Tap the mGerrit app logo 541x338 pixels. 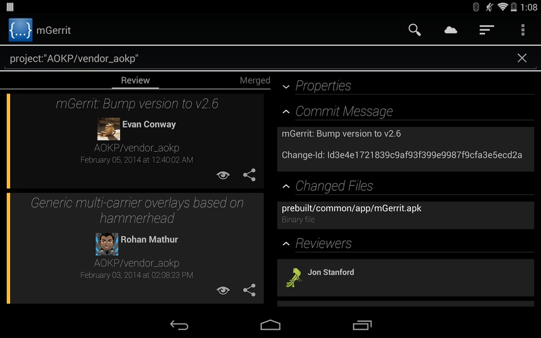[20, 30]
